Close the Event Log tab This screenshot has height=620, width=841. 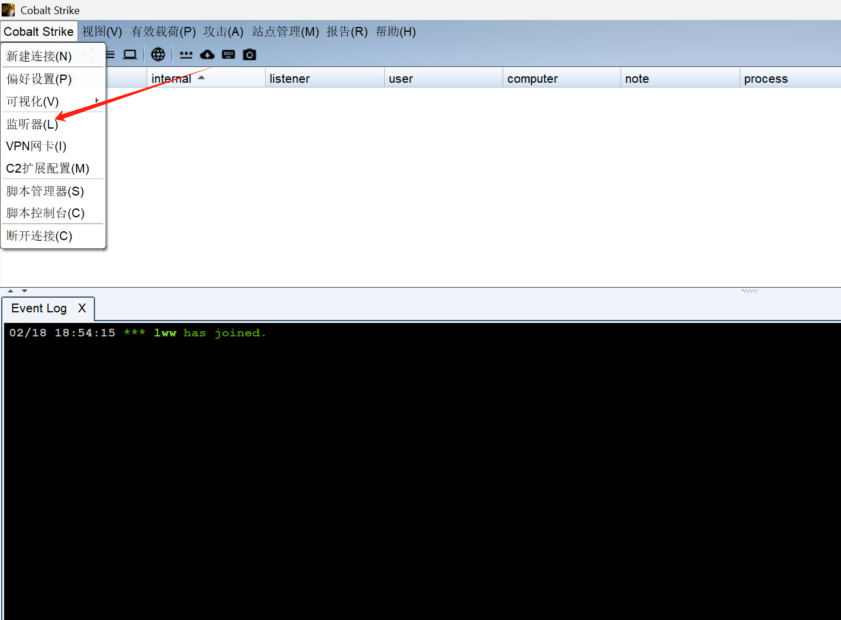coord(82,308)
